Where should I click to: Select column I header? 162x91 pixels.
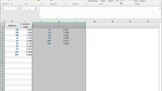(25, 21)
